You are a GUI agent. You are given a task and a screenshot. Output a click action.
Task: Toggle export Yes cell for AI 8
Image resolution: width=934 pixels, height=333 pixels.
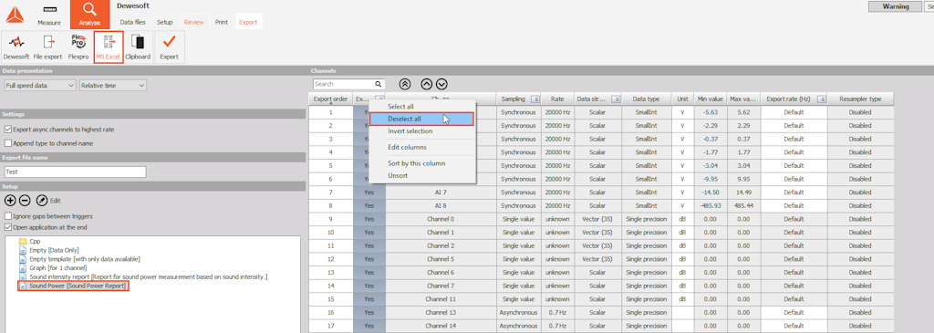[x=369, y=205]
